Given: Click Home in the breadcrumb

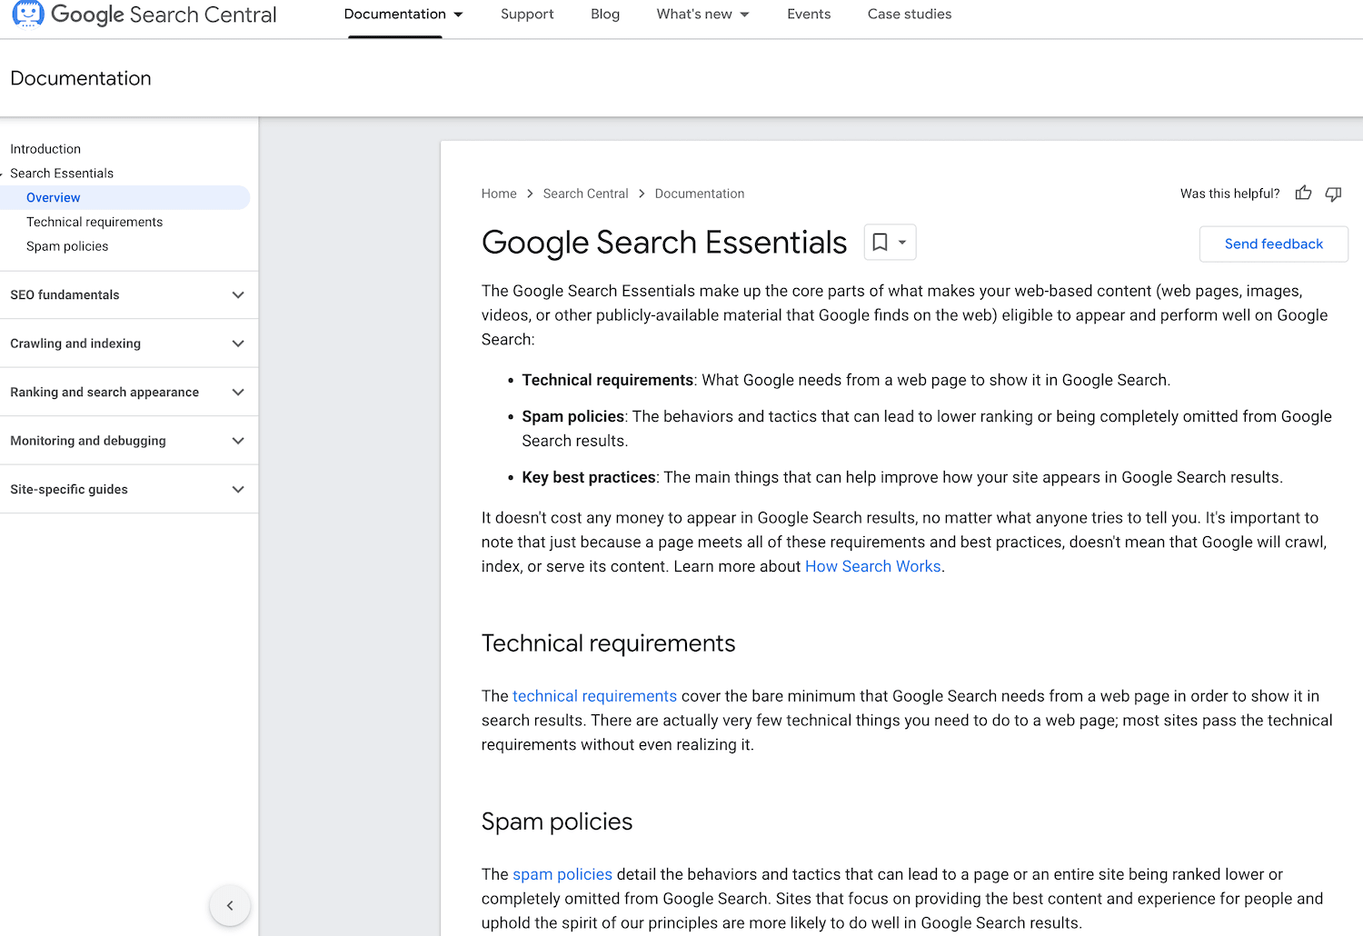Looking at the screenshot, I should (499, 194).
